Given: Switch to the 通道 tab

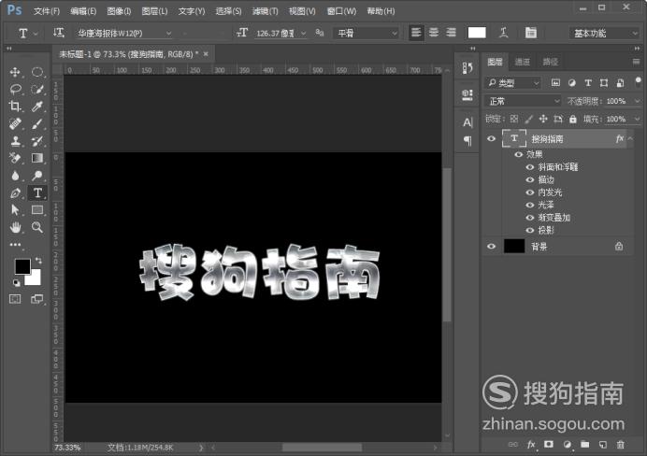Looking at the screenshot, I should point(523,62).
